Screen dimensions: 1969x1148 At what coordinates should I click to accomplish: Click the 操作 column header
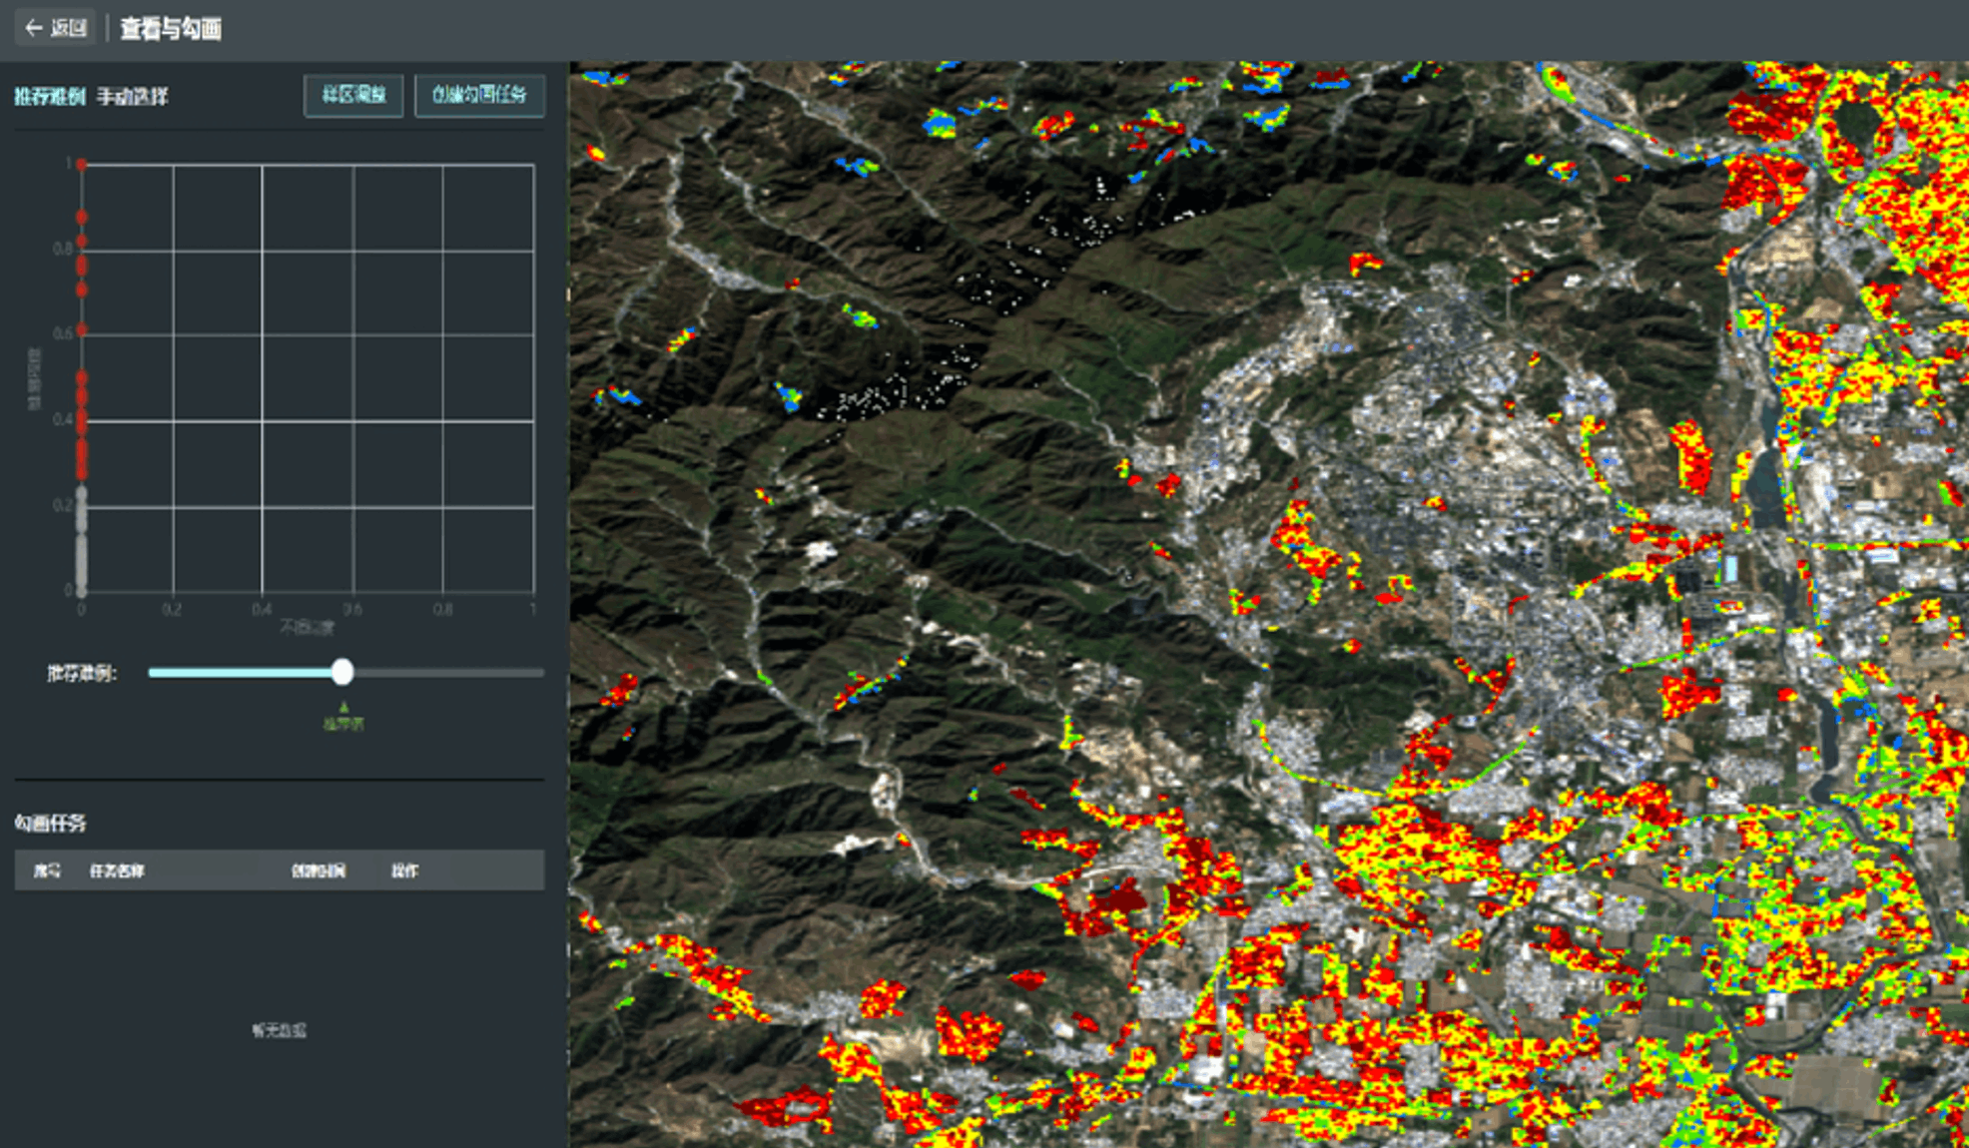tap(404, 870)
